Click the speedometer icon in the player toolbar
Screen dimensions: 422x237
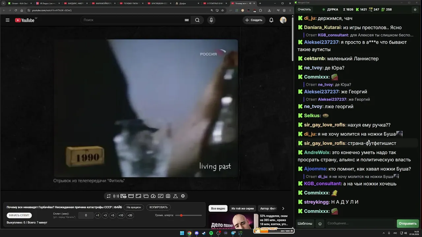tap(153, 196)
